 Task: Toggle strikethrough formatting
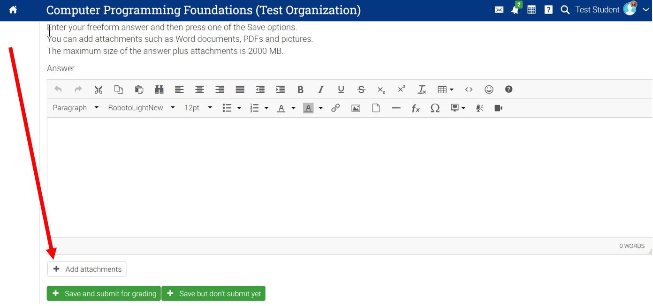(x=361, y=90)
